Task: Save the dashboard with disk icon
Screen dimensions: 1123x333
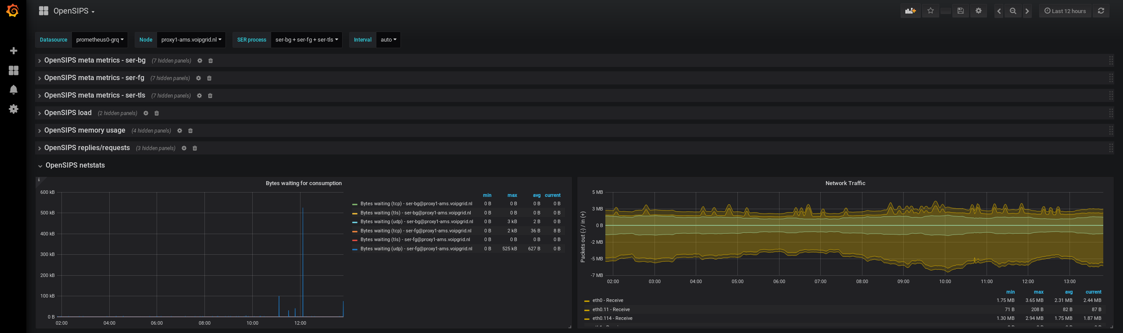Action: click(x=961, y=11)
